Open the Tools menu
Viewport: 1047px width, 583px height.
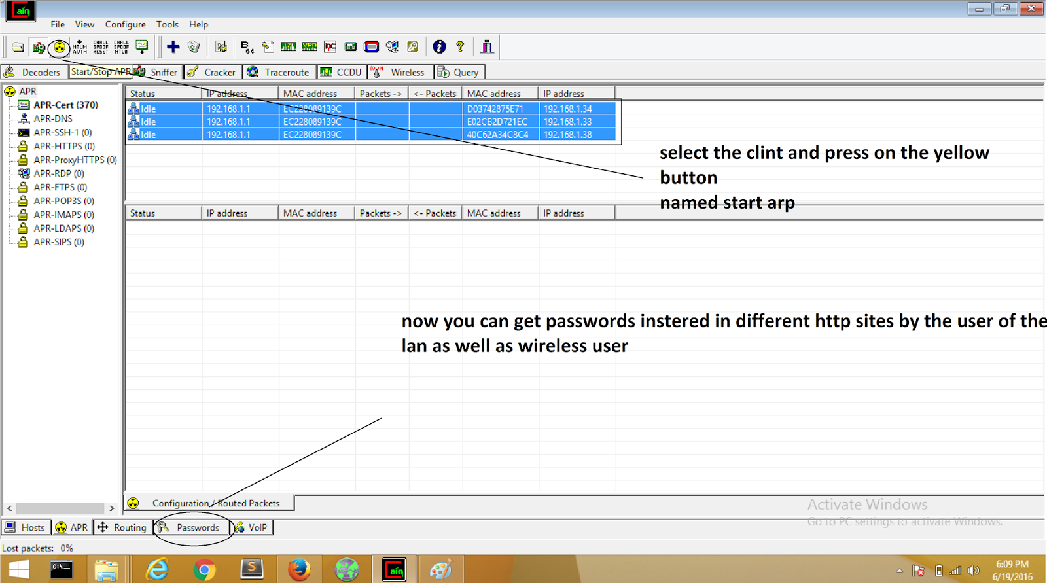[168, 24]
